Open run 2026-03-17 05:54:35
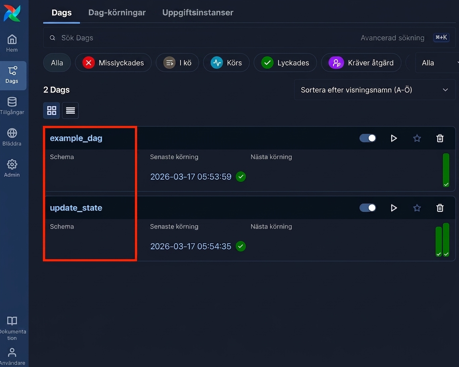 click(x=190, y=246)
